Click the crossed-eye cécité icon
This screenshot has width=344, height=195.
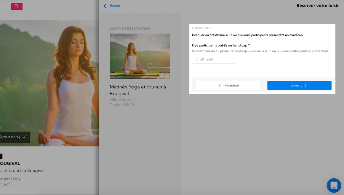202,60
